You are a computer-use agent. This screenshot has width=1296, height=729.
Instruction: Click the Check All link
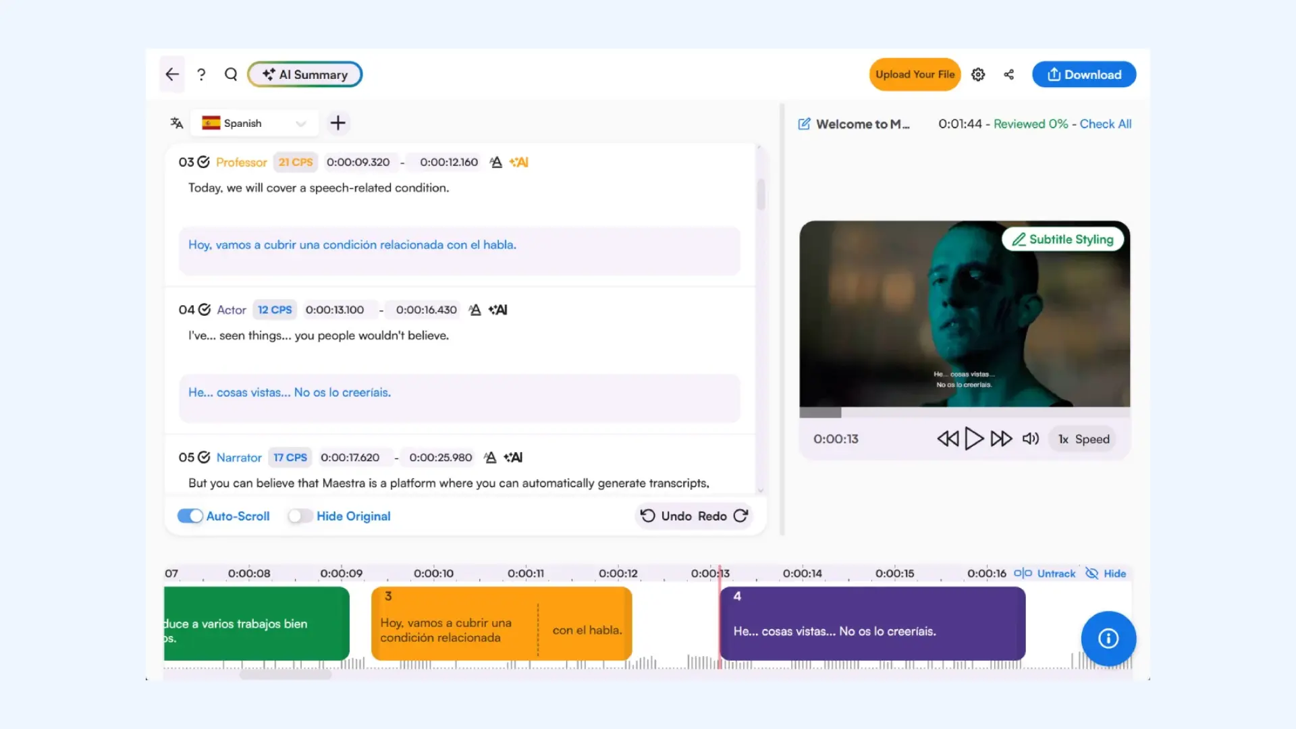1105,124
